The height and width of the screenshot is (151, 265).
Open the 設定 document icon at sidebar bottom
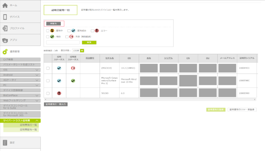(5, 142)
